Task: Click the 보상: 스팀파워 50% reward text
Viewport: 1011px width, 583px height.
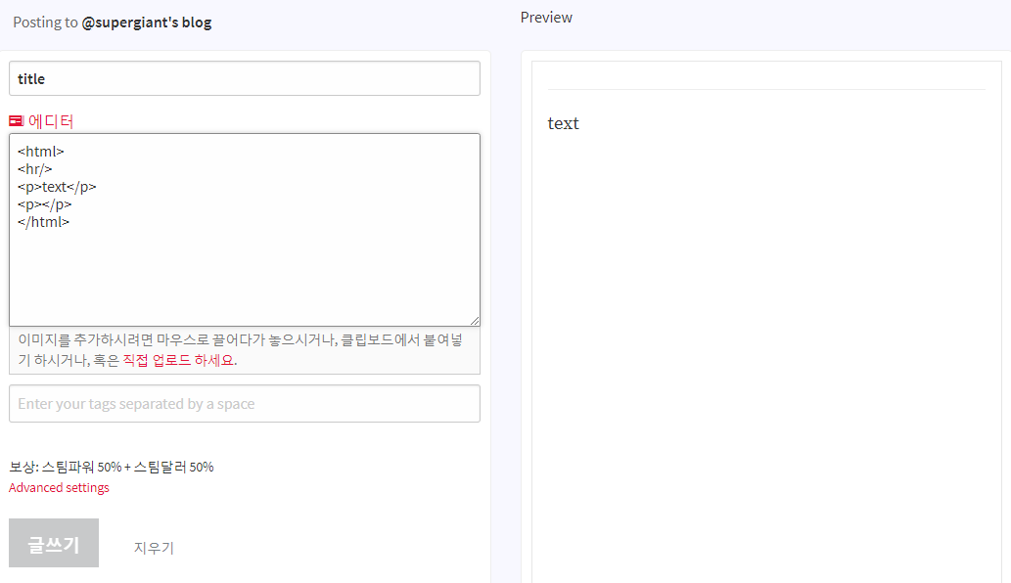Action: tap(111, 467)
